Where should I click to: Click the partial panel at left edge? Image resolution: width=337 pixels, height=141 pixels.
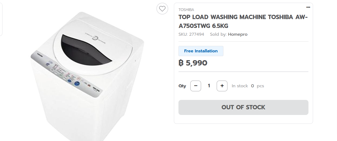point(1,19)
